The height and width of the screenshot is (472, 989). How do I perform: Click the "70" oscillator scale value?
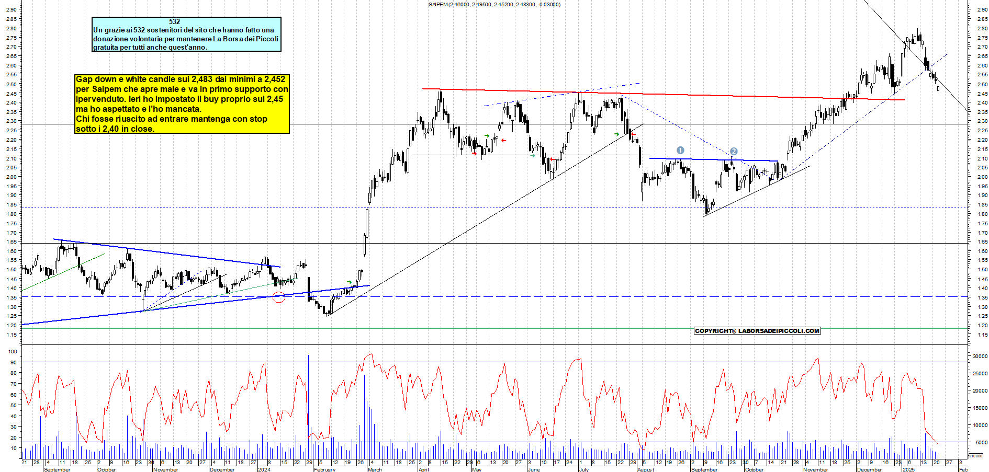(x=14, y=384)
